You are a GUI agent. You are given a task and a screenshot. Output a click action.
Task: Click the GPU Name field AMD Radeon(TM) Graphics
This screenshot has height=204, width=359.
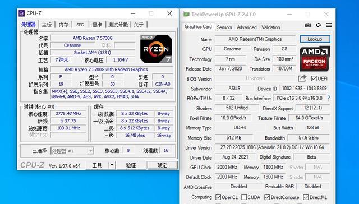click(x=255, y=39)
